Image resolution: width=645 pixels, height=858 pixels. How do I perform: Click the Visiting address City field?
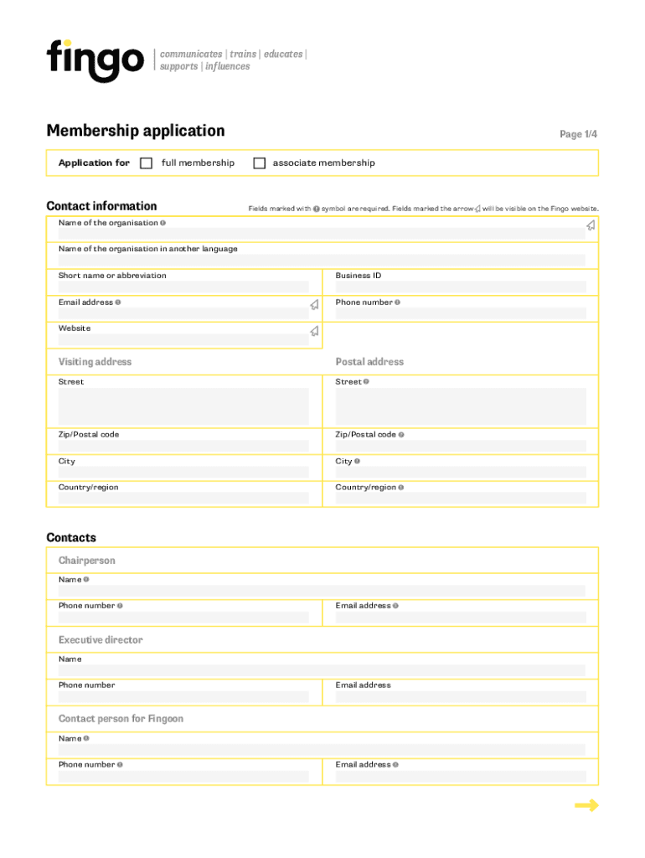183,472
